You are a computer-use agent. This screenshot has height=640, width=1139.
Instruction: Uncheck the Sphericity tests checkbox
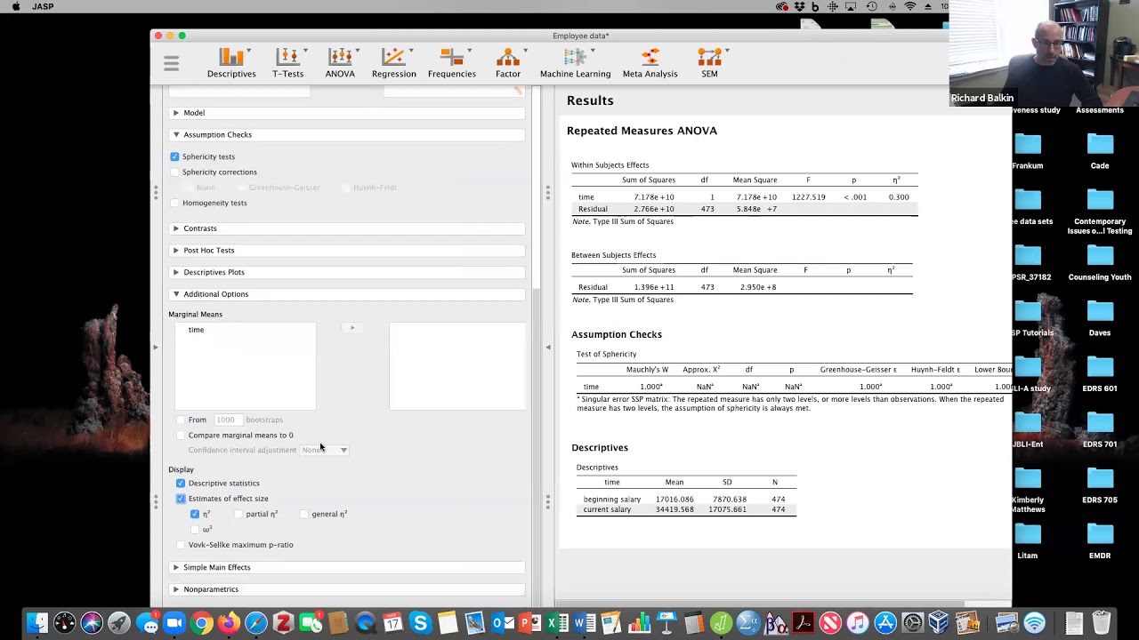[x=174, y=156]
